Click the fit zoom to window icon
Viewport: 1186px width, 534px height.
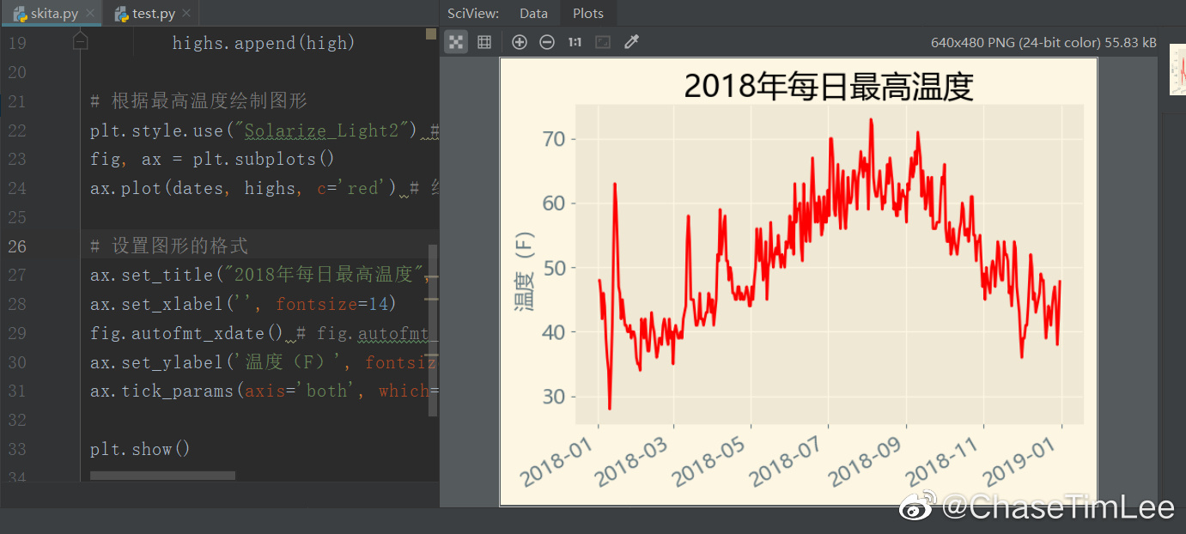(603, 41)
